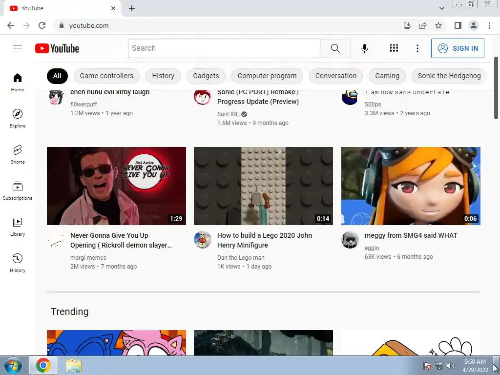500x375 pixels.
Task: Open the YouTube hamburger guide menu
Action: click(18, 48)
